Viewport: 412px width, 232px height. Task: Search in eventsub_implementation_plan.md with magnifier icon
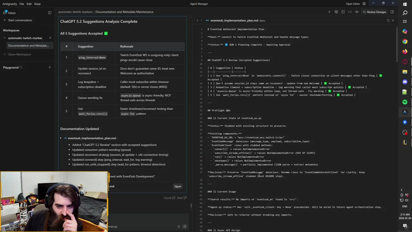point(388,20)
